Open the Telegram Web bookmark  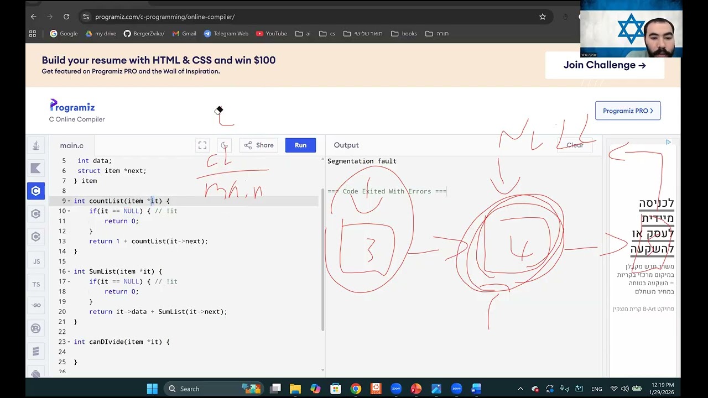(226, 33)
